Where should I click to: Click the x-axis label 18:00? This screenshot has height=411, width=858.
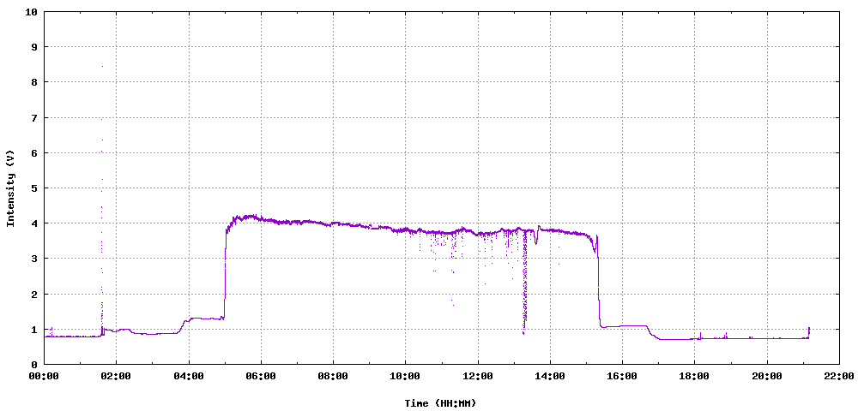click(694, 376)
